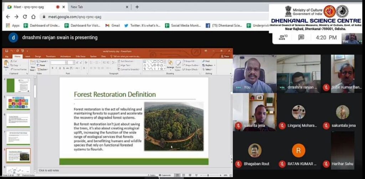Click Find in the Editing group

[206, 61]
